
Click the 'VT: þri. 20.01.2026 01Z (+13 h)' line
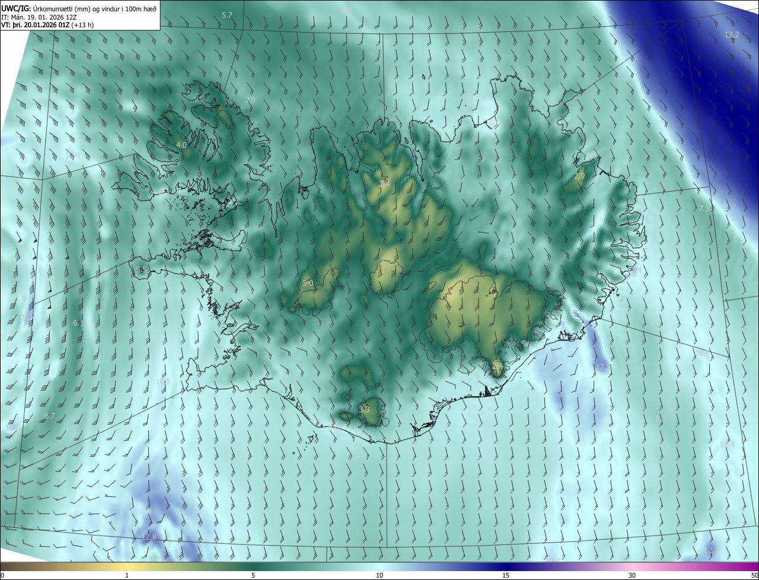(x=47, y=25)
